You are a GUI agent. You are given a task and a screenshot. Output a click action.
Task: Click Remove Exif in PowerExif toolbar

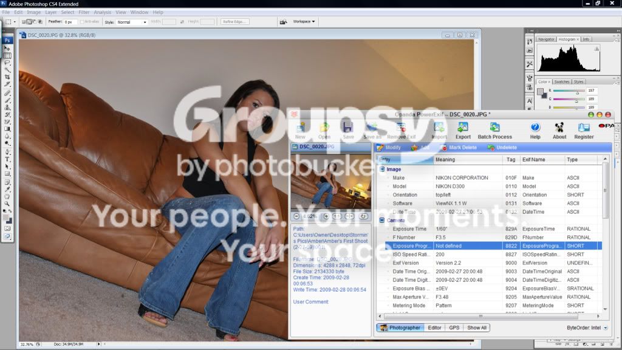(401, 131)
